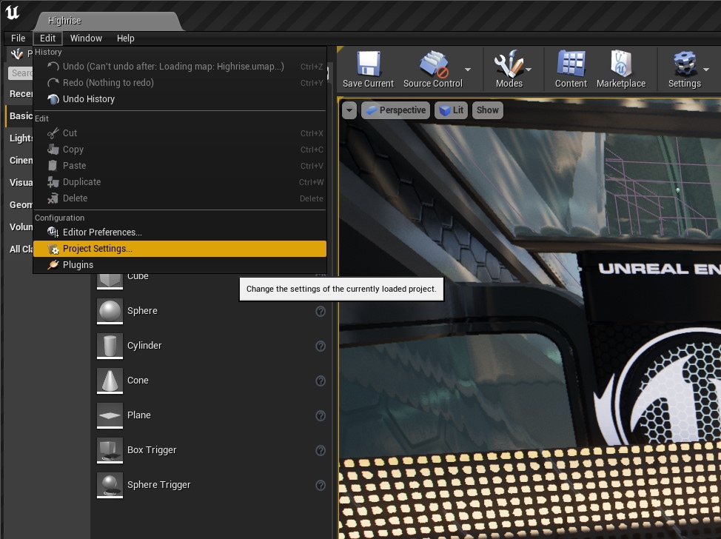Select the Sphere shape thumbnail
The image size is (721, 539).
pos(110,311)
